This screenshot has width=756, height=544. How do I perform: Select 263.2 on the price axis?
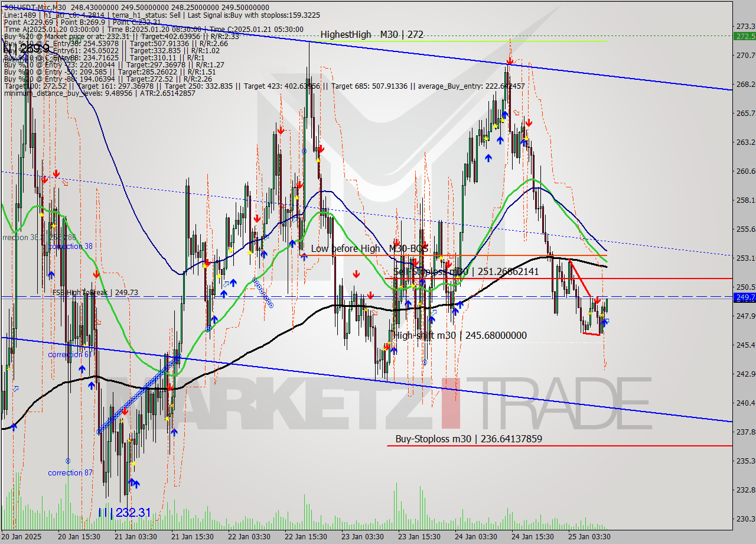[746, 142]
